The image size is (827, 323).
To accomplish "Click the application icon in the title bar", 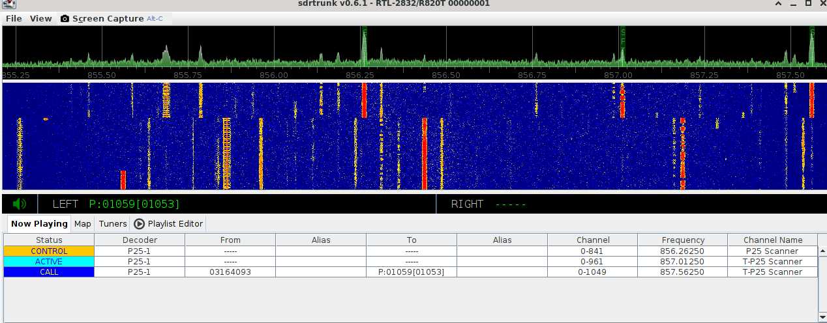I will [10, 3].
